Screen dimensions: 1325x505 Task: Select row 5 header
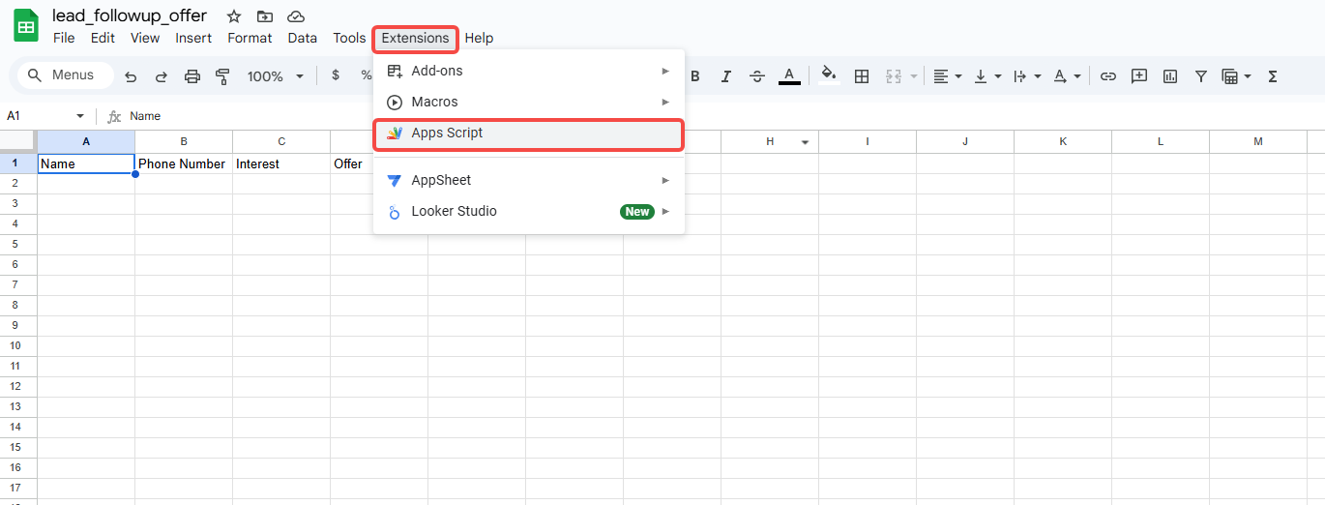click(18, 244)
